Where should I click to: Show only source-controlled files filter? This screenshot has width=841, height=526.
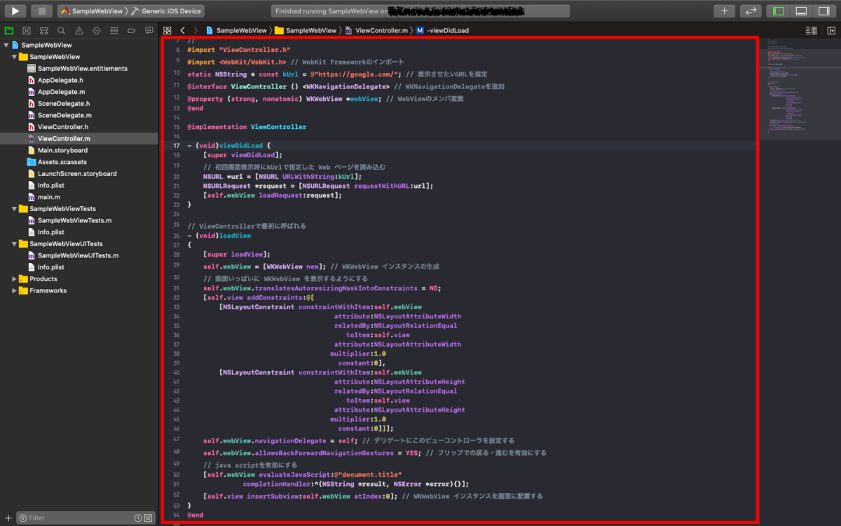point(147,518)
